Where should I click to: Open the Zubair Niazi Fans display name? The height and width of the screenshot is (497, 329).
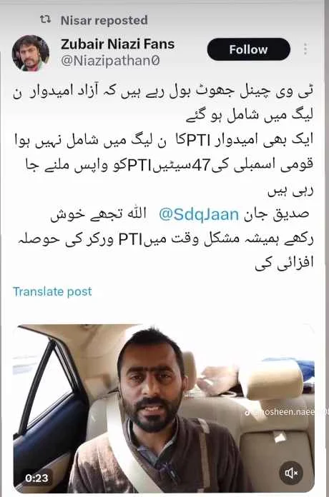(117, 44)
